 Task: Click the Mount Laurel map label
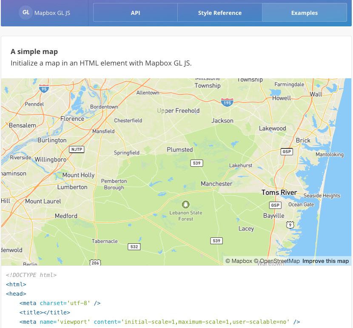pos(43,201)
